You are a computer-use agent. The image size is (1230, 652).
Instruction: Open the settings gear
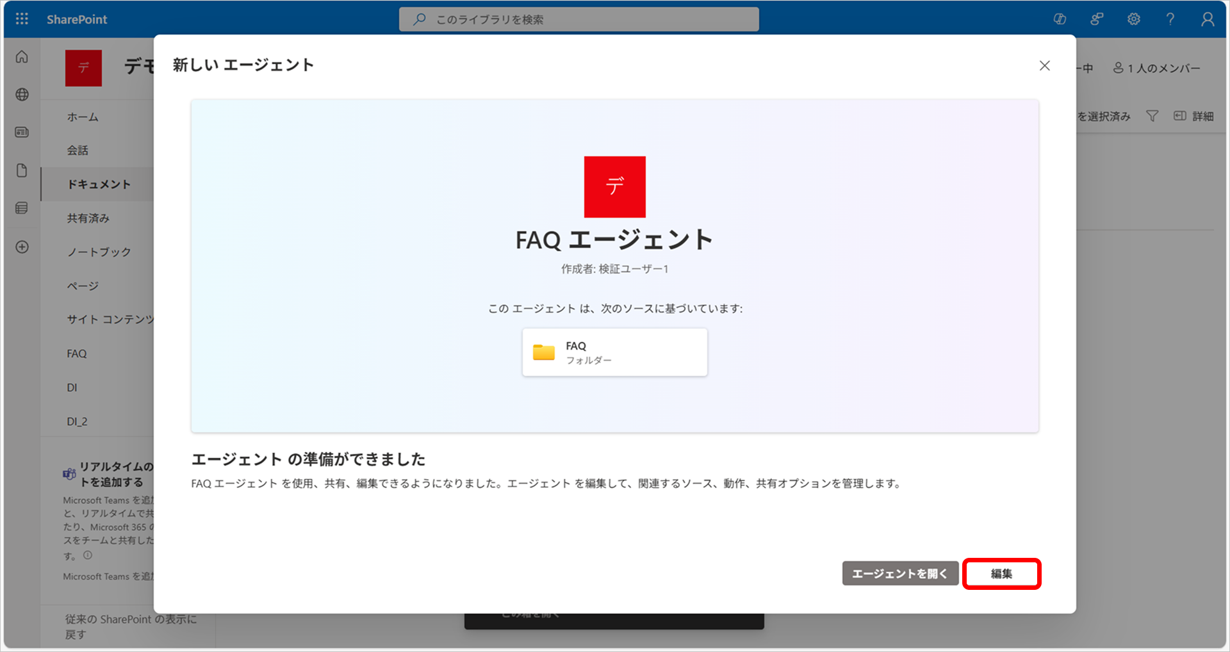coord(1133,19)
